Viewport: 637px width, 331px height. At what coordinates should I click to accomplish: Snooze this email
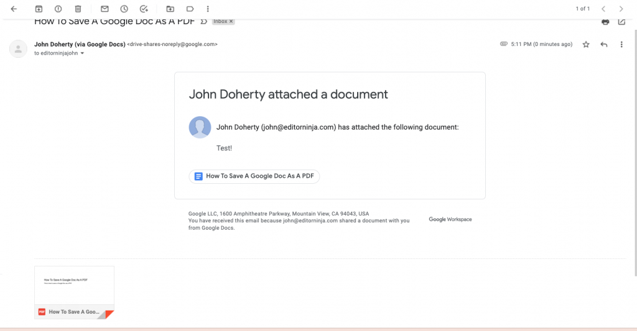[x=124, y=9]
